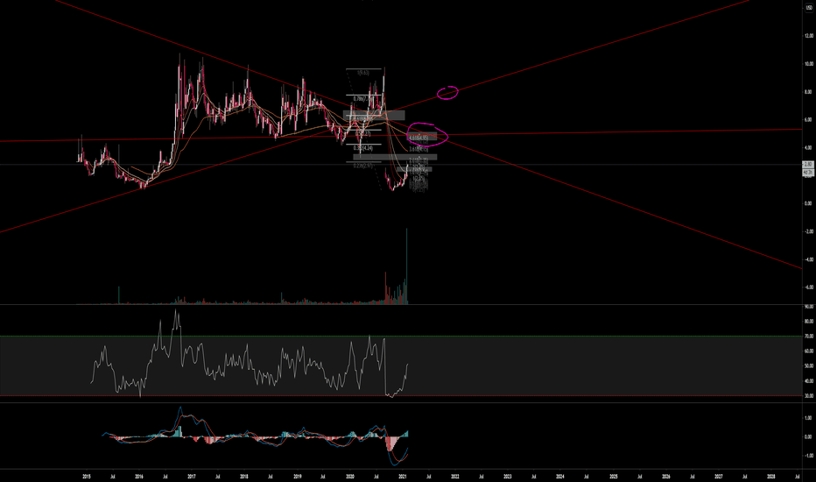Select the 70.00 RSI axis label
This screenshot has width=816, height=482.
(x=809, y=337)
